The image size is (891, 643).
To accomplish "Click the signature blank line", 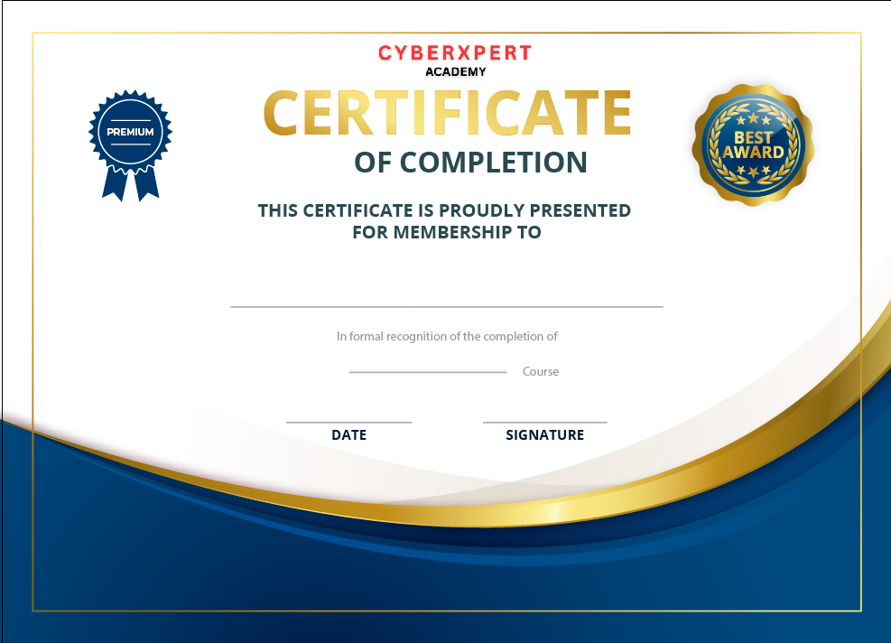I will click(545, 423).
